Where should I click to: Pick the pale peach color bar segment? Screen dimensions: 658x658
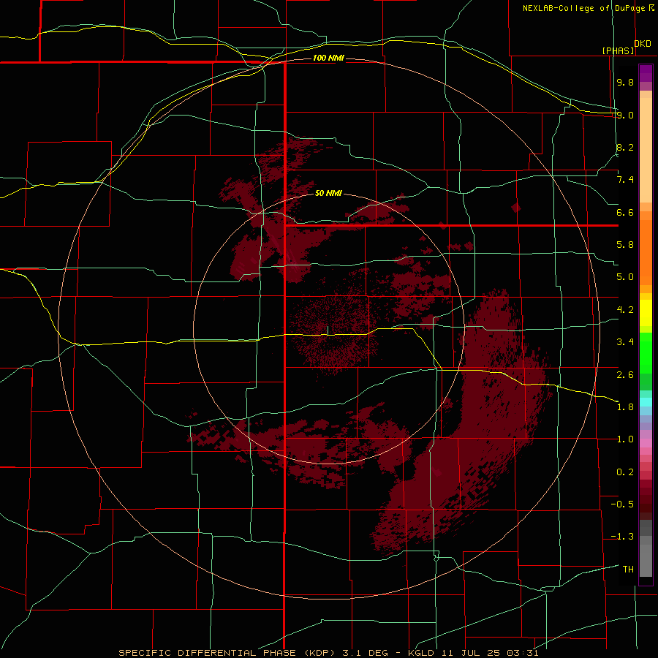[646, 150]
